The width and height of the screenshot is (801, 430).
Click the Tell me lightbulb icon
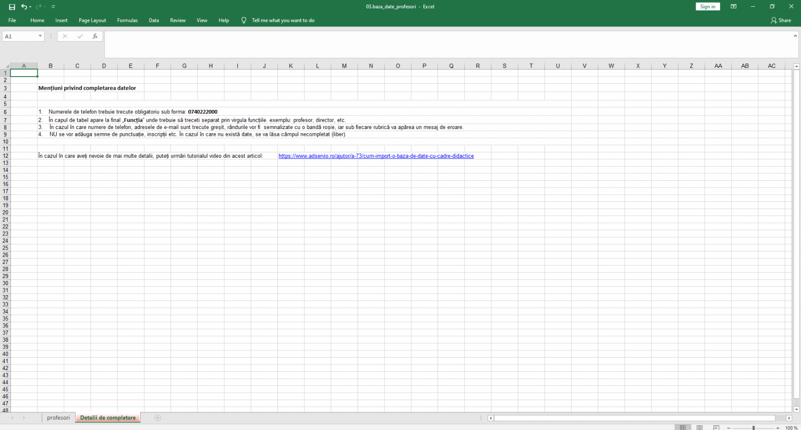point(243,20)
